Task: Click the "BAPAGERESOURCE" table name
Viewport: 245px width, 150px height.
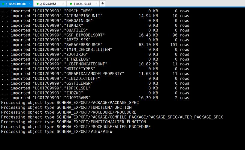Action: click(82, 45)
